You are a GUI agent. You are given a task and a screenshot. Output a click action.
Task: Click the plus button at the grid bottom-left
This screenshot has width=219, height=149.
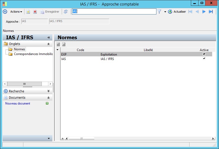pos(63,138)
